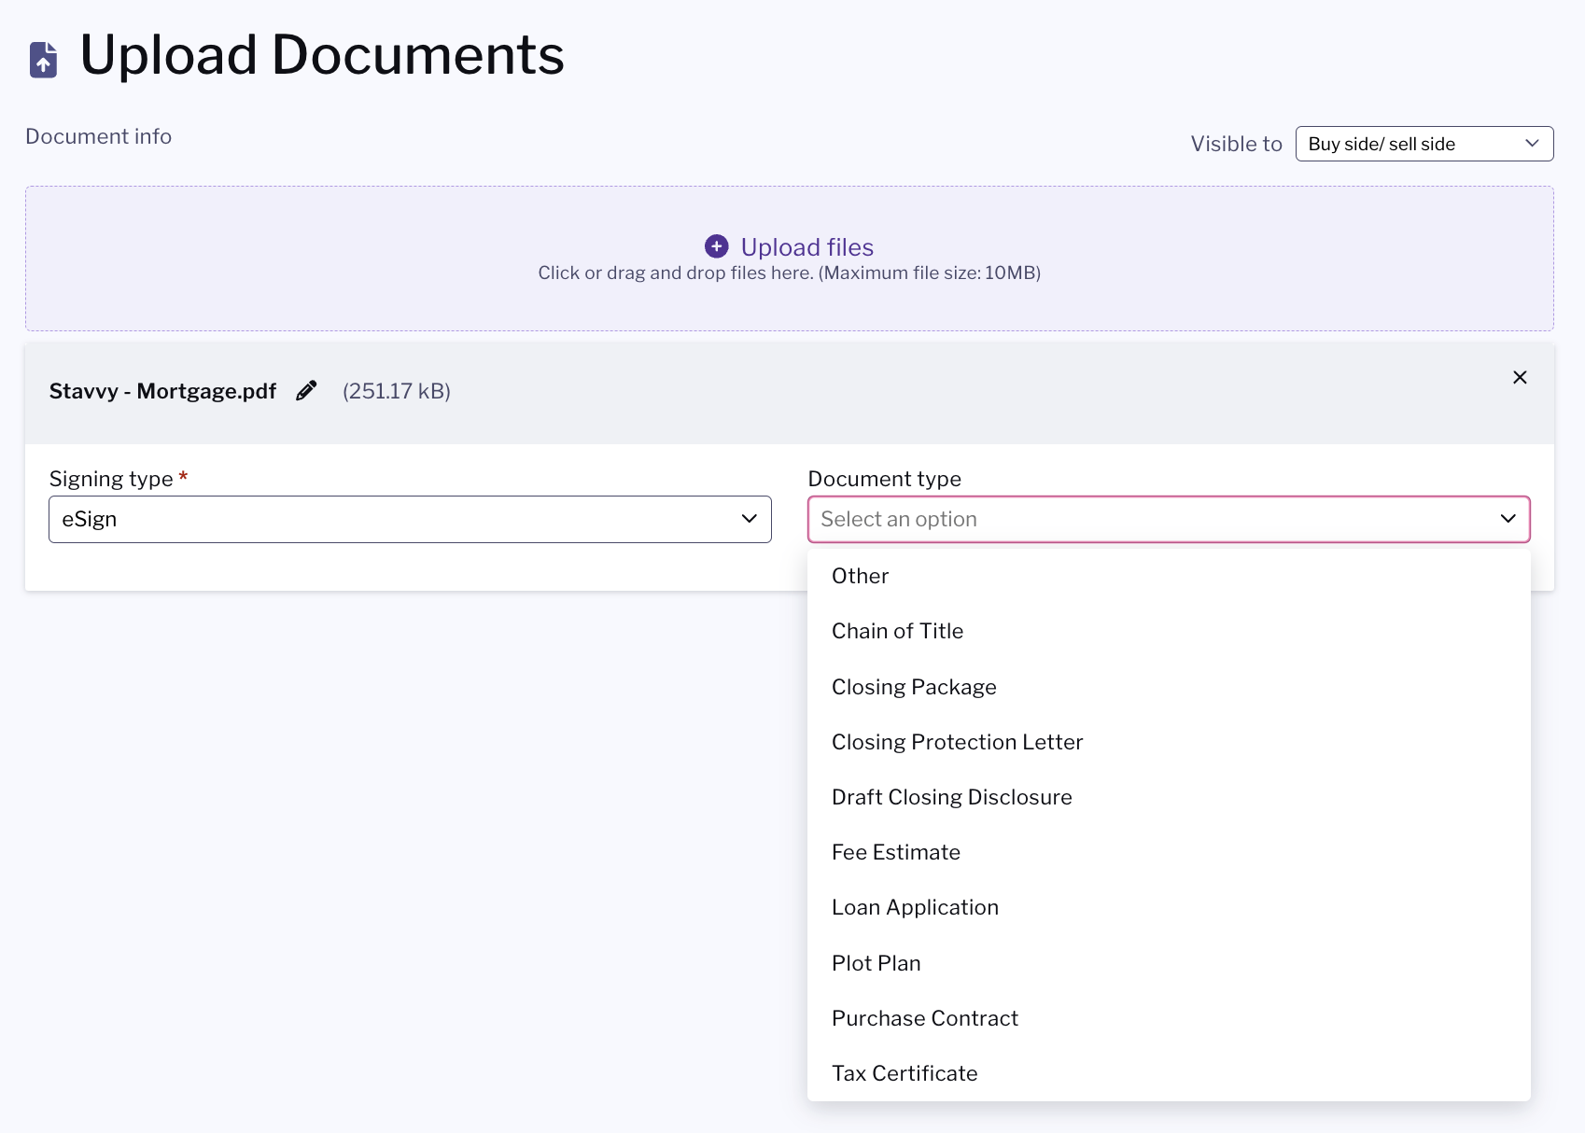Image resolution: width=1585 pixels, height=1133 pixels.
Task: Click the 251.17 kB file size text
Action: 397,391
